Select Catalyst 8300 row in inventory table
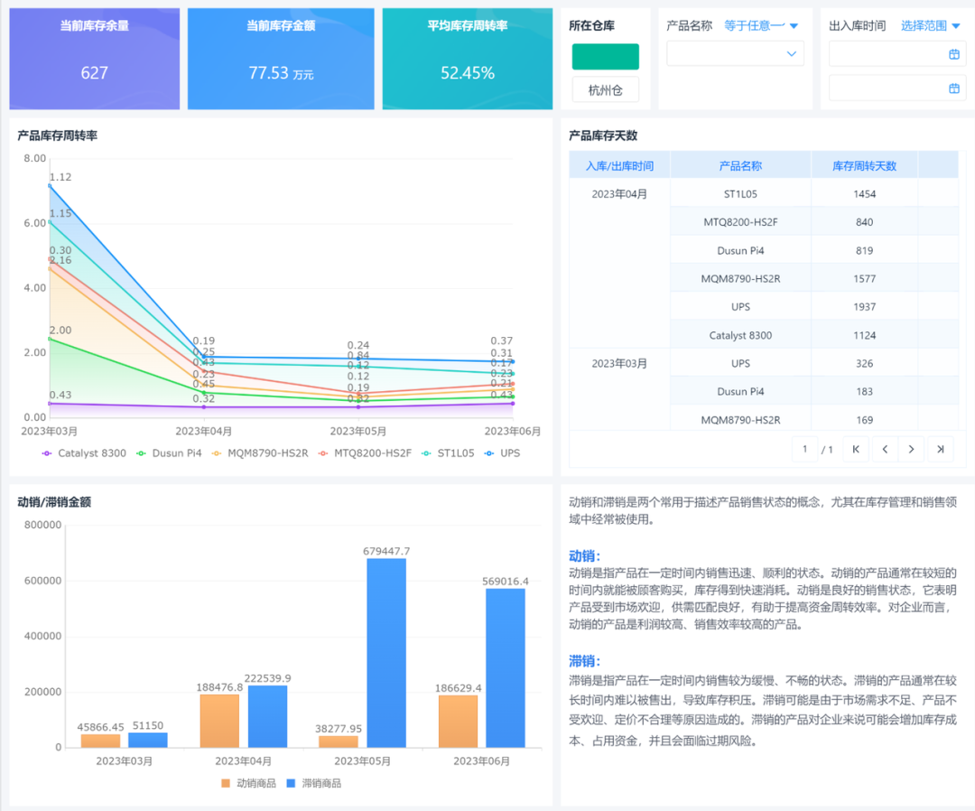Viewport: 975px width, 811px height. (814, 335)
